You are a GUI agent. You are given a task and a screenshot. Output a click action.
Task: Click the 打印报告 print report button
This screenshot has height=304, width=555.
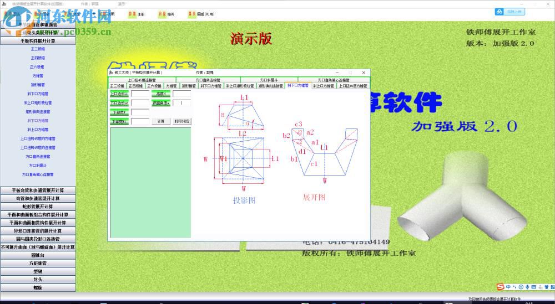coord(182,121)
